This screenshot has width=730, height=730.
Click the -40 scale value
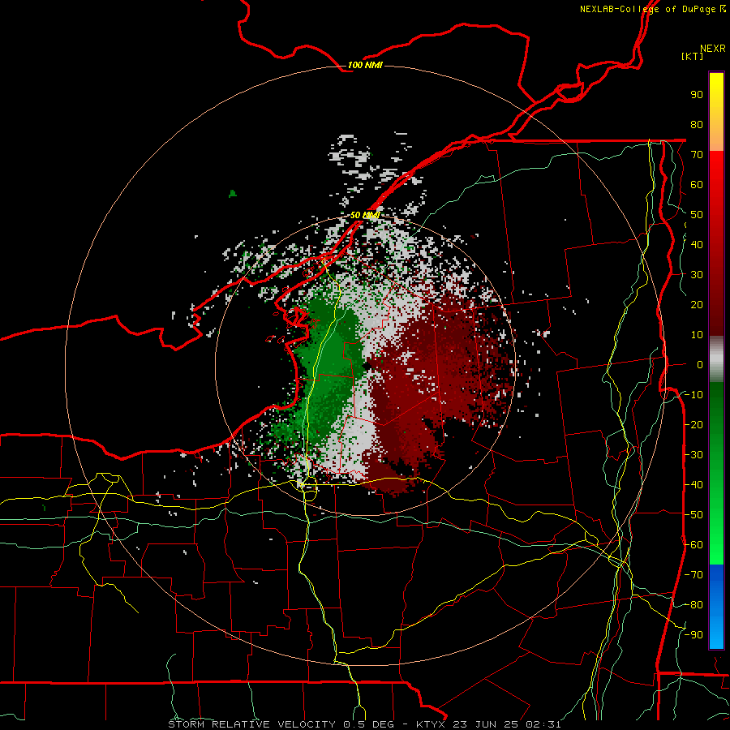click(693, 485)
